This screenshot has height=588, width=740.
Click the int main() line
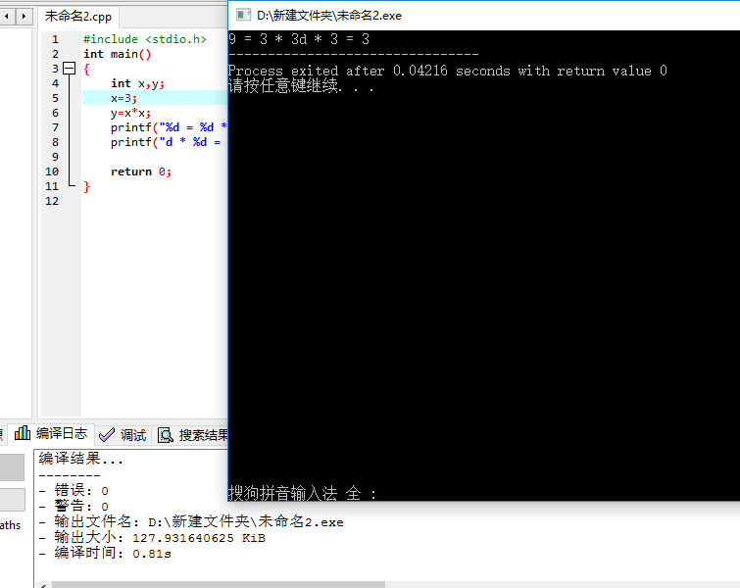[x=117, y=54]
